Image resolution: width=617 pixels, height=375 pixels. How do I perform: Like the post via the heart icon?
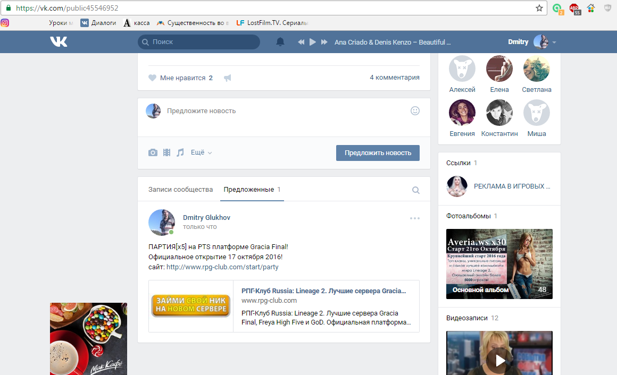tap(152, 78)
